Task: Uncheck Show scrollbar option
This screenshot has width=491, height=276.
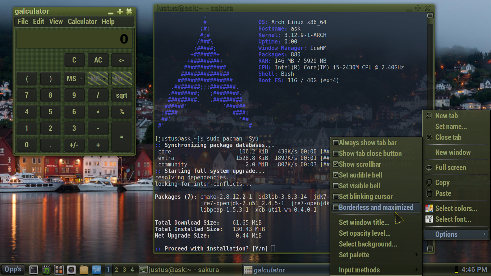Action: pos(336,164)
